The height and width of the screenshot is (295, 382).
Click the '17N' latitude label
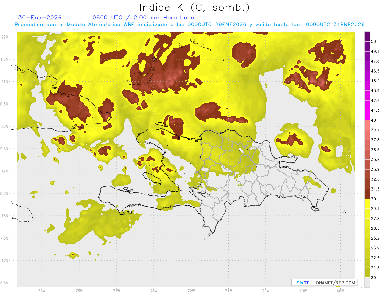[5, 261]
